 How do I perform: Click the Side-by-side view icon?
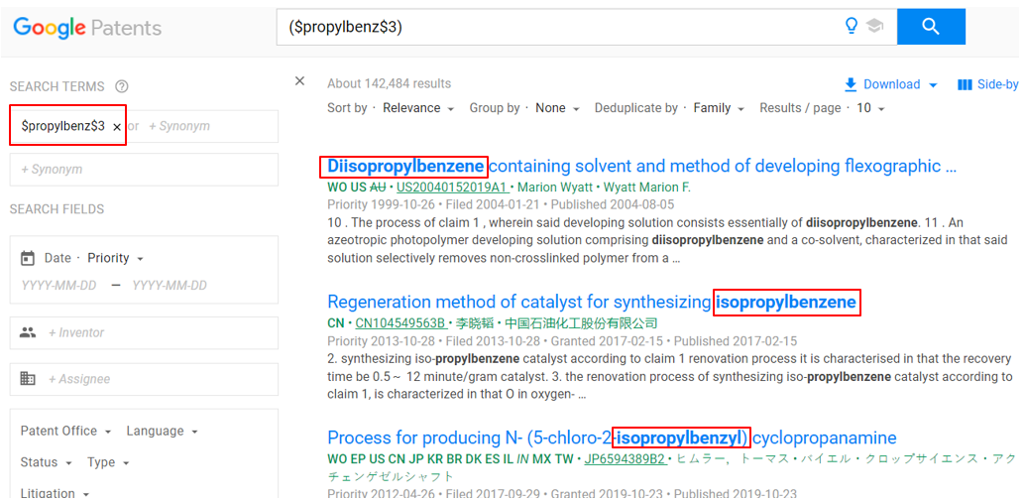tap(965, 84)
